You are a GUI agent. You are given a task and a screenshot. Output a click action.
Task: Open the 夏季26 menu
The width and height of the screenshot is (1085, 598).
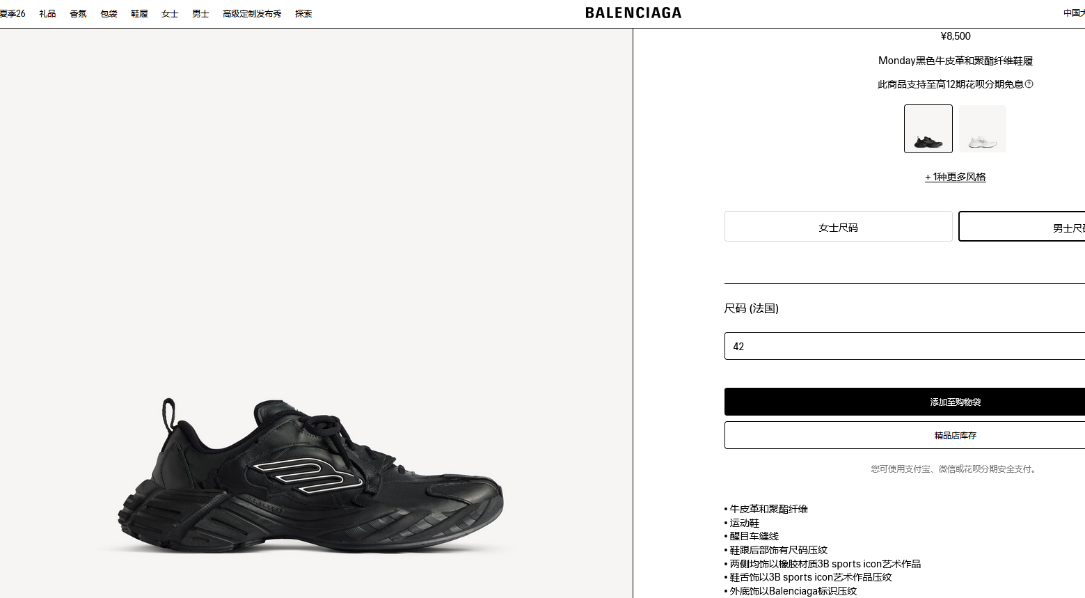13,14
